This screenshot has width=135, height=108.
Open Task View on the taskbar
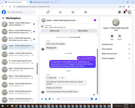8,106
